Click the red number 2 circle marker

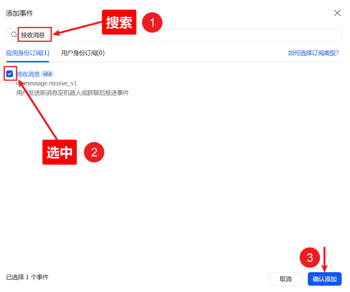point(94,152)
